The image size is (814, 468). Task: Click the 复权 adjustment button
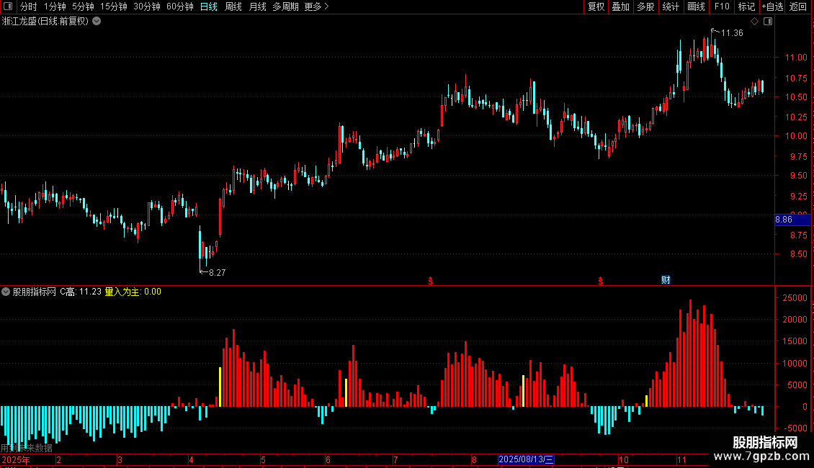click(596, 6)
